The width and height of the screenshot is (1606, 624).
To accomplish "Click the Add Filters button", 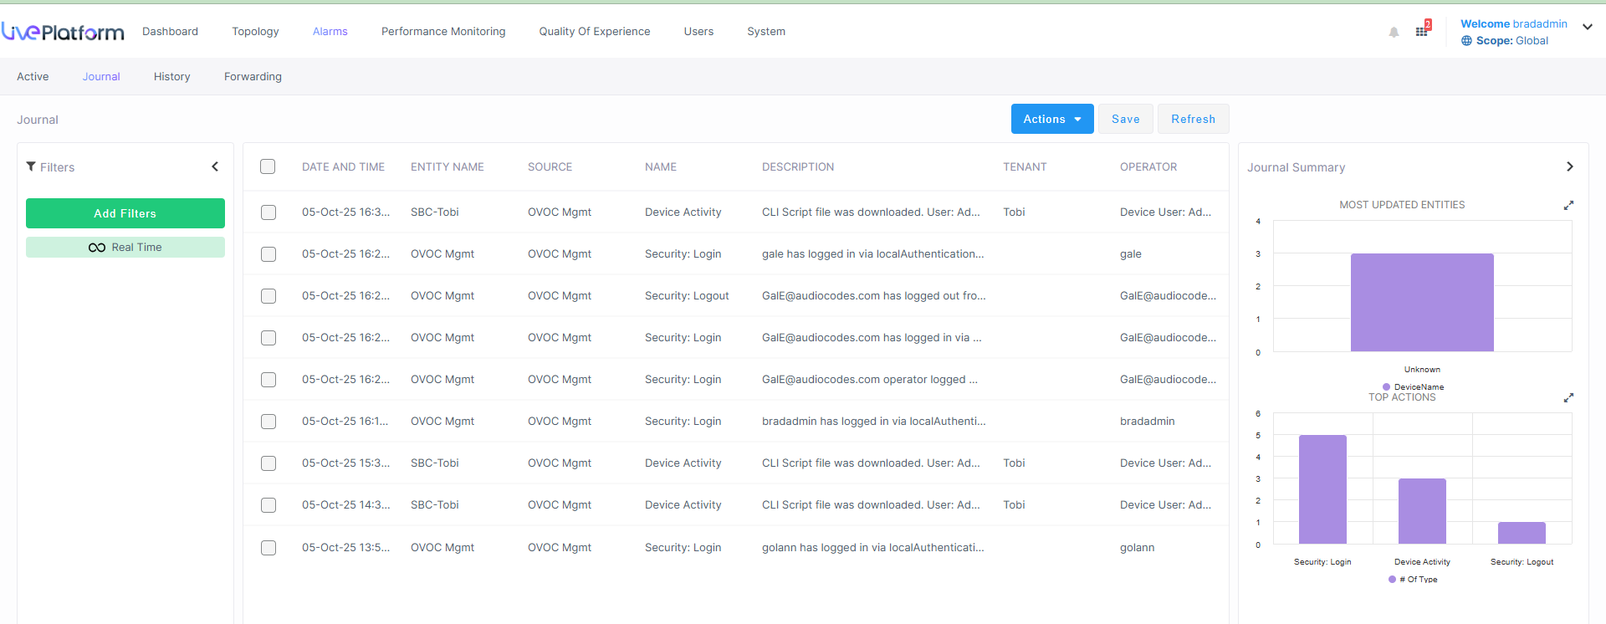I will point(125,213).
